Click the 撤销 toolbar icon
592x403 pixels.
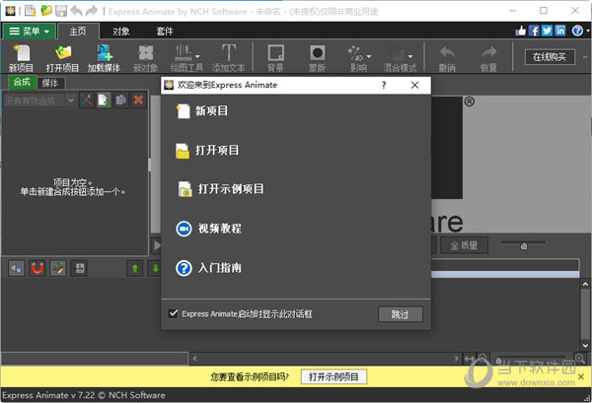pos(447,58)
